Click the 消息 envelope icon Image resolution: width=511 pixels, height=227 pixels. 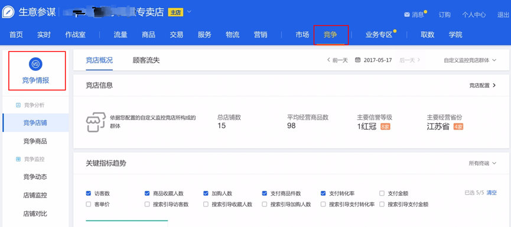click(x=406, y=15)
